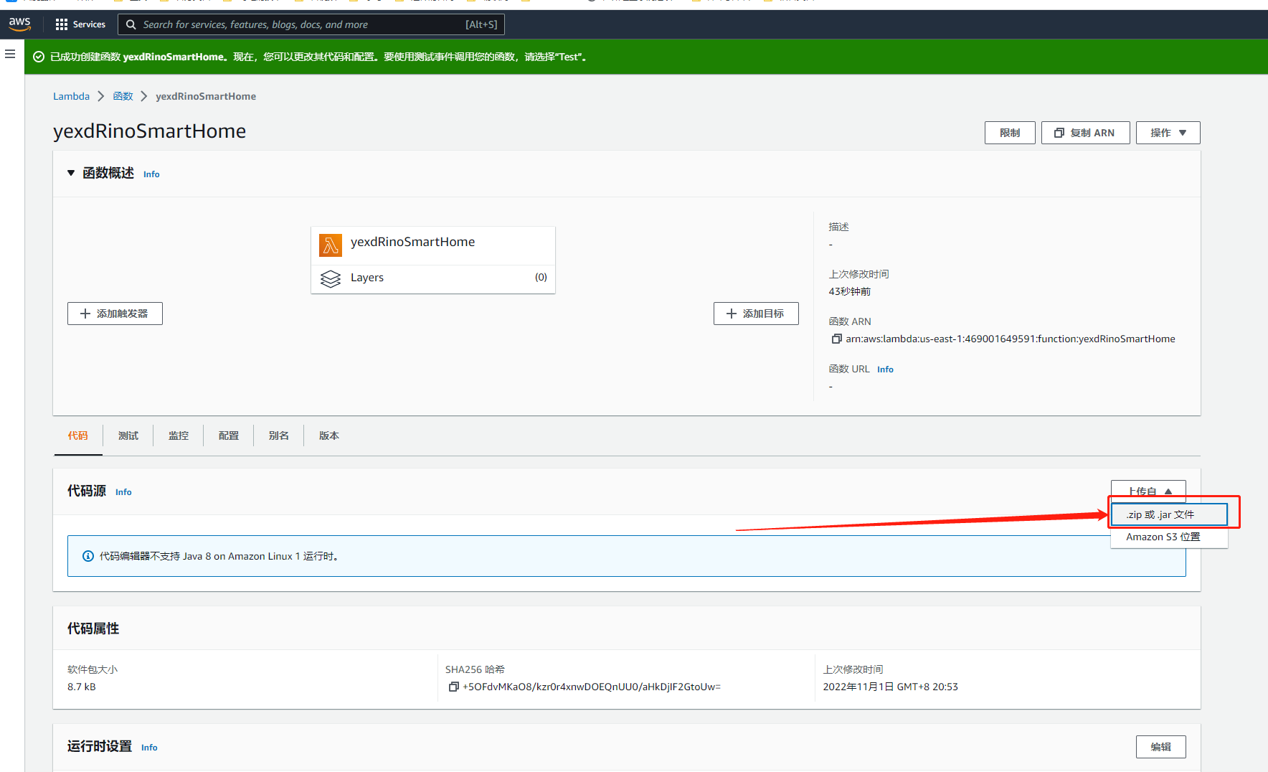
Task: Click the SHA256 hash value text
Action: tap(592, 687)
